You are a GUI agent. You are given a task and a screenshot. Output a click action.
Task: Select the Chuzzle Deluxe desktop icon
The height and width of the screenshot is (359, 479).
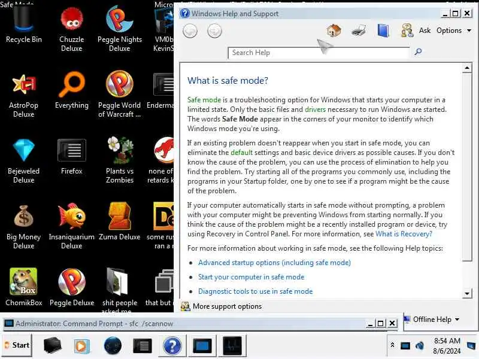[x=71, y=29]
